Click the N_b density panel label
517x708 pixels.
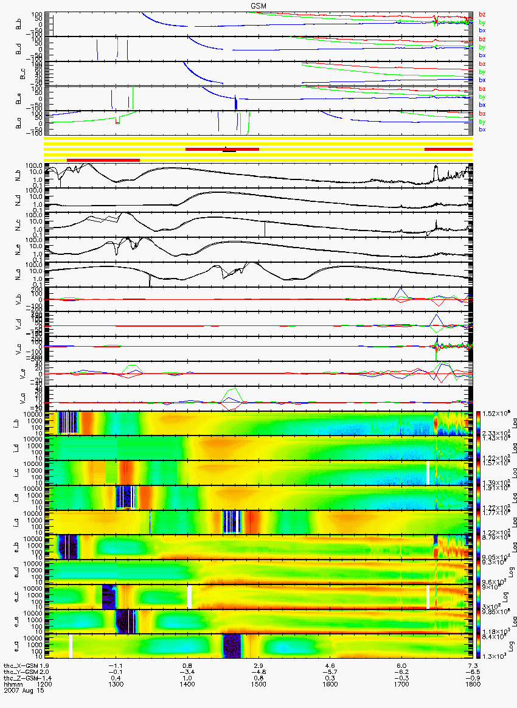18,175
